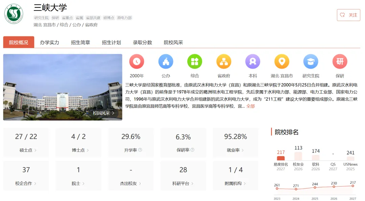Click the 37 校企合作 count
Image resolution: width=365 pixels, height=201 pixels.
pyautogui.click(x=26, y=170)
